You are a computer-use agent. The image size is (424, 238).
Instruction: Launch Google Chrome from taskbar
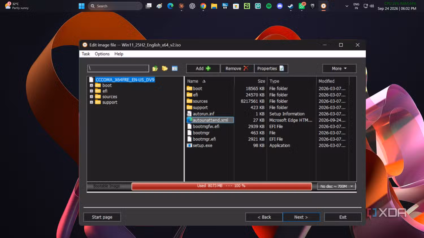click(203, 6)
